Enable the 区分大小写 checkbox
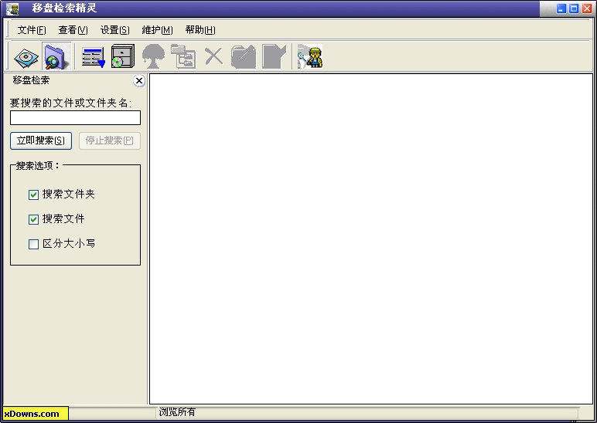 tap(33, 244)
